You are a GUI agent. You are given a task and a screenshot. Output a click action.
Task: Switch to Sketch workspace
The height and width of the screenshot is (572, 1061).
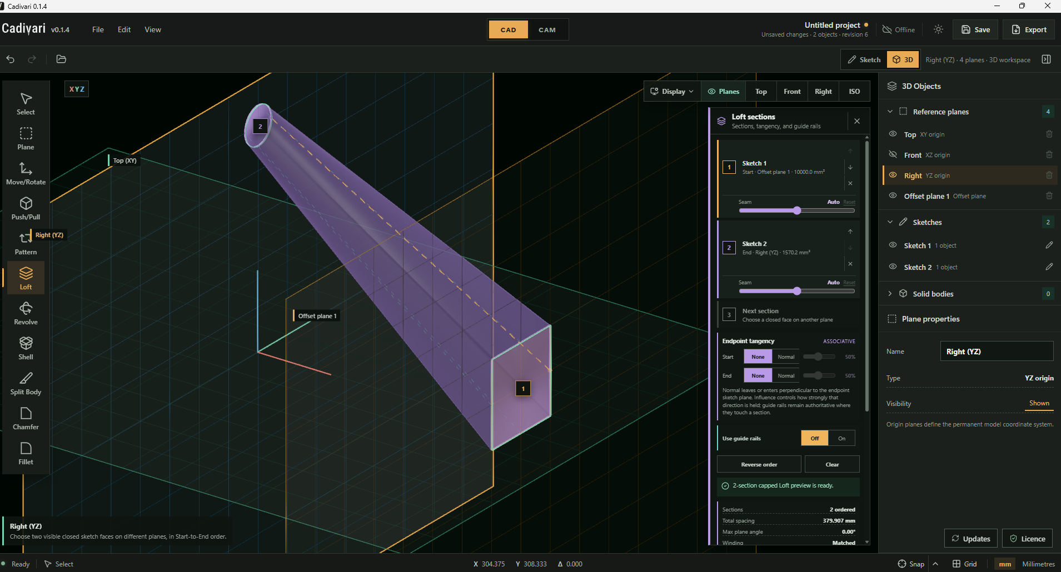864,59
